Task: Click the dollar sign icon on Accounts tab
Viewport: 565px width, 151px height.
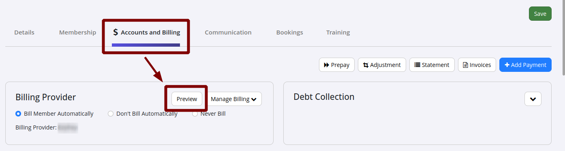Action: pyautogui.click(x=116, y=32)
